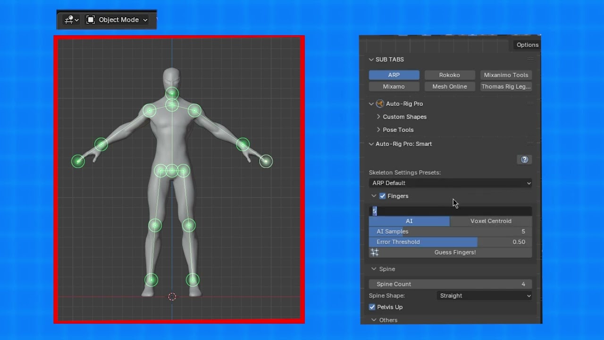Select the shoulder marker on viewer's left

pyautogui.click(x=150, y=111)
